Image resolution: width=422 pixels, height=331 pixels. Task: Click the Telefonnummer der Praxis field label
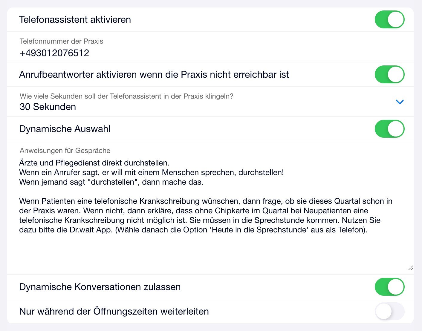[x=61, y=41]
